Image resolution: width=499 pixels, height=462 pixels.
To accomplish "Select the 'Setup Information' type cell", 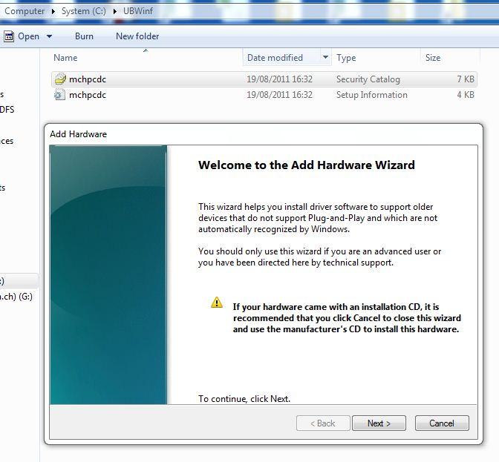I will point(372,95).
